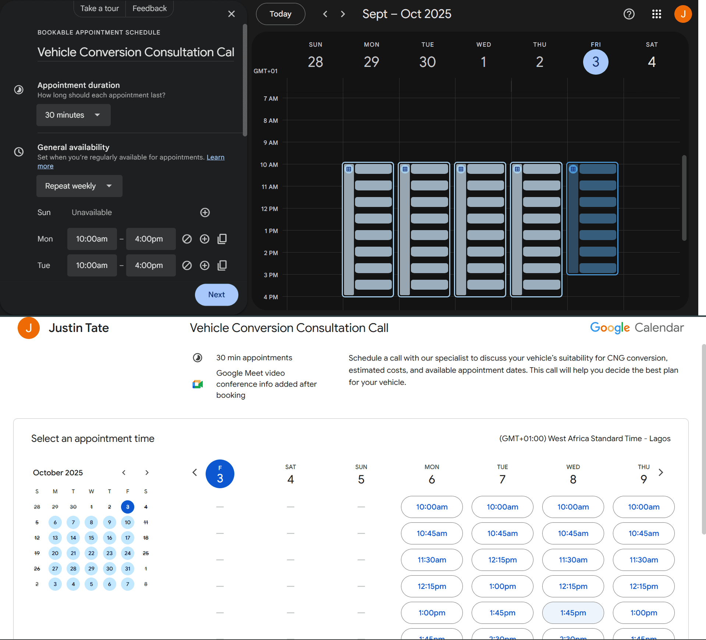The width and height of the screenshot is (706, 640).
Task: Open the 30 minutes duration dropdown
Action: tap(74, 115)
